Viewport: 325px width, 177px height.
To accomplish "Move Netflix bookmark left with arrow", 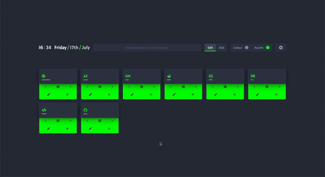I will (213, 87).
